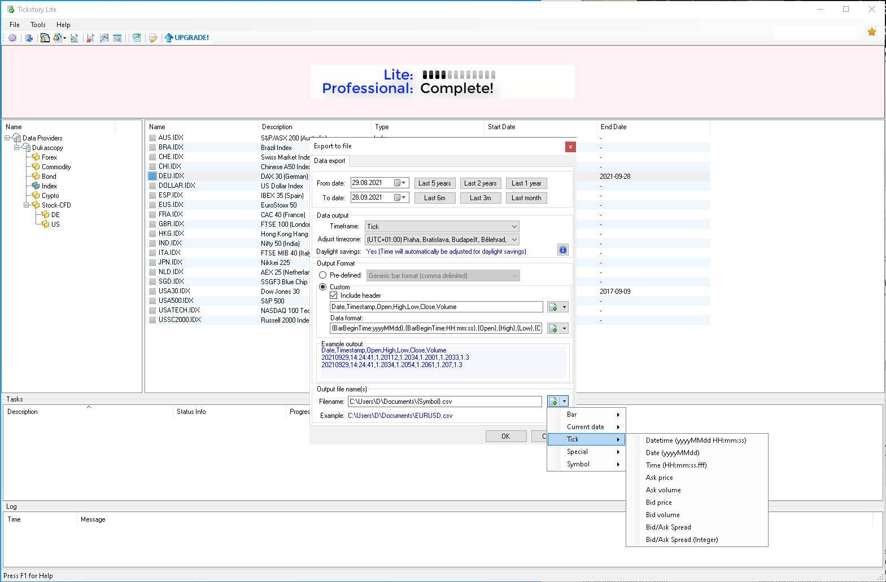
Task: Click the blue daylight savings info icon
Action: coord(562,250)
